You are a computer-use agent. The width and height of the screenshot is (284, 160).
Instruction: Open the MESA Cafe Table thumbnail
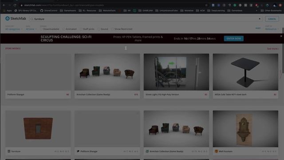pos(245,72)
